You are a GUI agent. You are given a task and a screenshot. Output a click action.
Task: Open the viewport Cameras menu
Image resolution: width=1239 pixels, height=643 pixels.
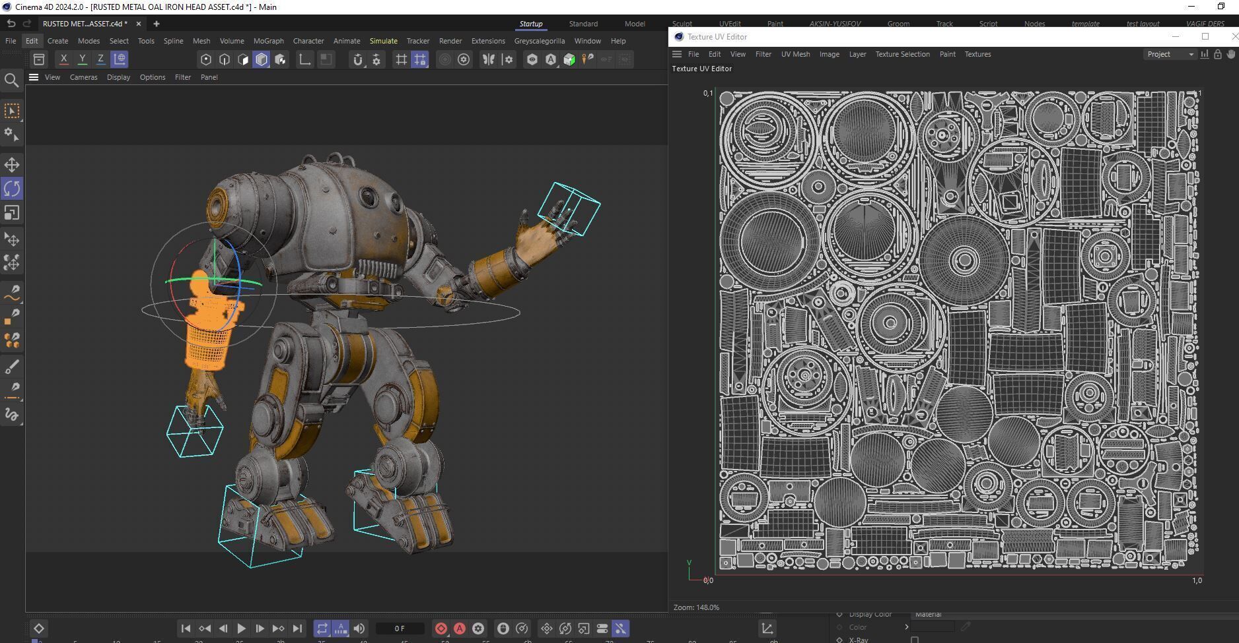coord(83,77)
